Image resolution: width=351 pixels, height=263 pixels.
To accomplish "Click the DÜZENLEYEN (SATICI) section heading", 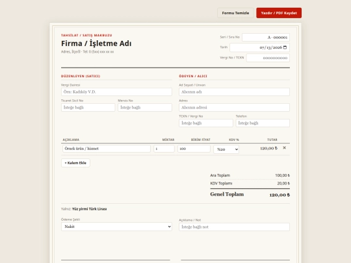I will [x=81, y=76].
